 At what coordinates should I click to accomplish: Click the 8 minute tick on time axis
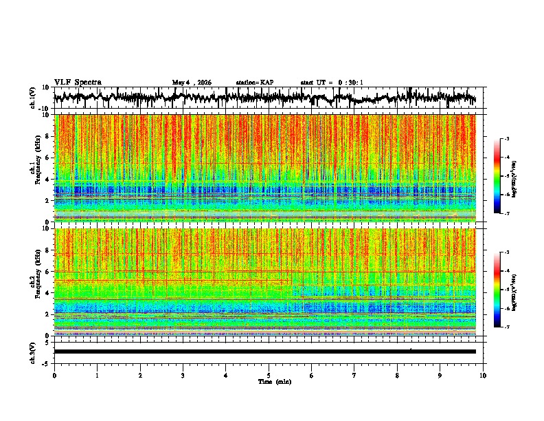397,376
